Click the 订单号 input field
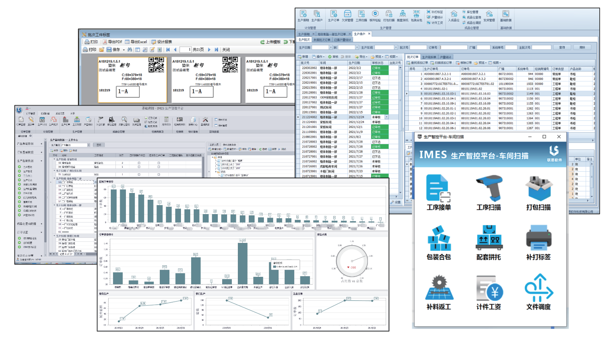This screenshot has height=341, width=613. pyautogui.click(x=453, y=48)
